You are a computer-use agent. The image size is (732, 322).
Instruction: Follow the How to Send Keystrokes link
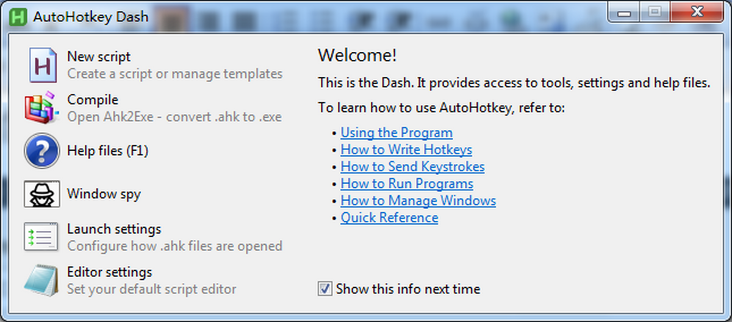412,166
